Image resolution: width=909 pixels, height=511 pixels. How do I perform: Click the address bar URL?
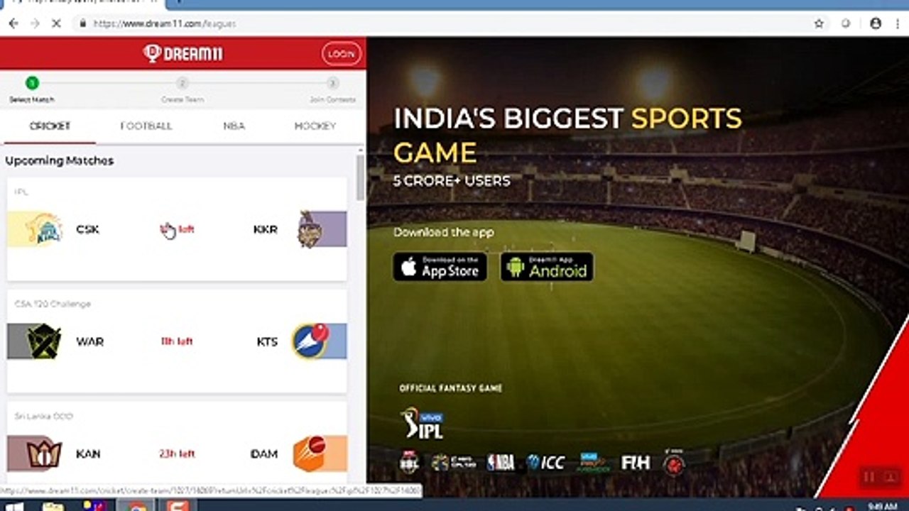(x=165, y=23)
